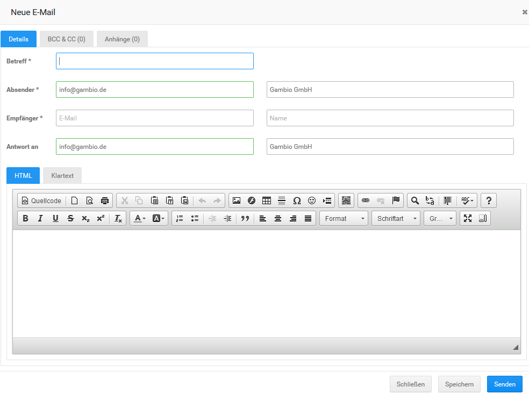Open the Schriftart font dropdown

[396, 218]
